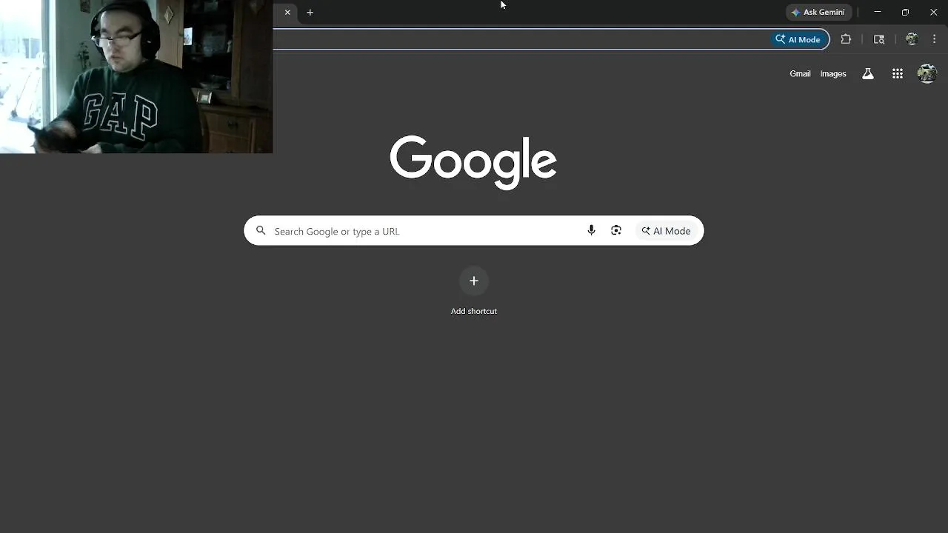Minimize the browser window

[878, 13]
